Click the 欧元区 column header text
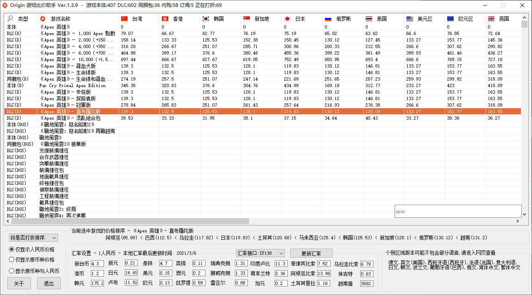Image resolution: width=532 pixels, height=295 pixels. [466, 19]
